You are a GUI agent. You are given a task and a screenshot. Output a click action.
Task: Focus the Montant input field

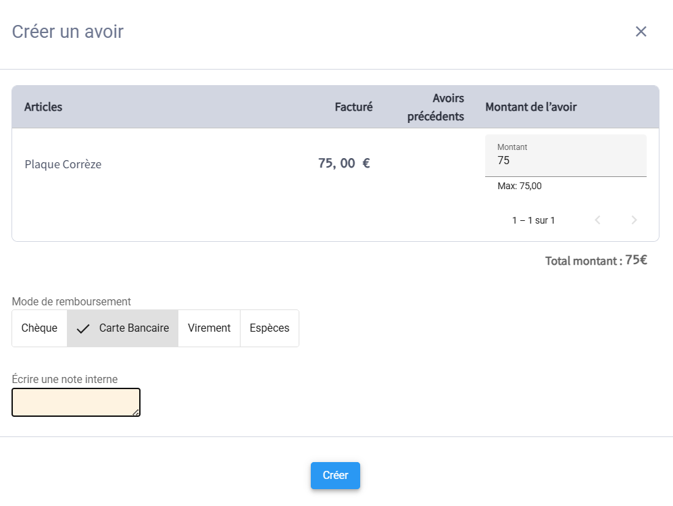click(565, 161)
